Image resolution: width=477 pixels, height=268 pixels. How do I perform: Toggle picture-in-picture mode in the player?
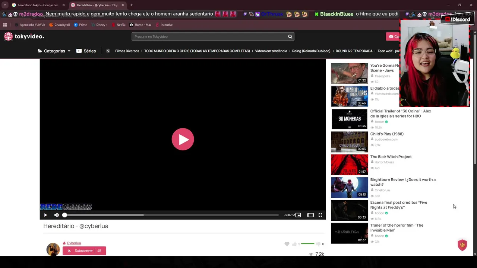(298, 215)
